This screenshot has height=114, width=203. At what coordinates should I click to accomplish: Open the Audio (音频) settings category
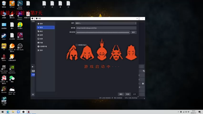pyautogui.click(x=46, y=35)
